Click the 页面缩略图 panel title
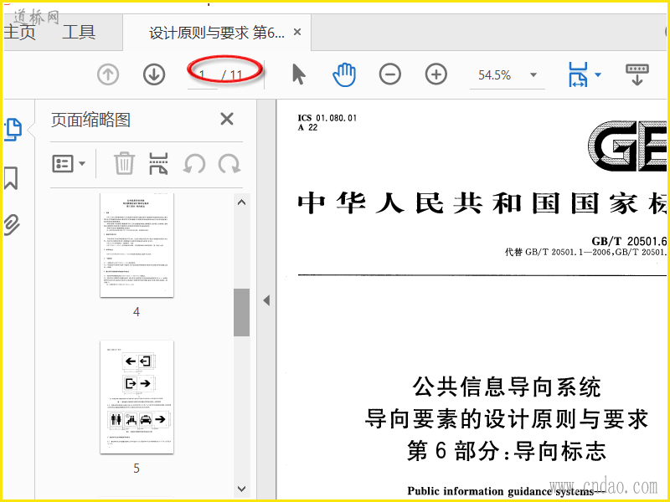This screenshot has height=502, width=670. 90,120
